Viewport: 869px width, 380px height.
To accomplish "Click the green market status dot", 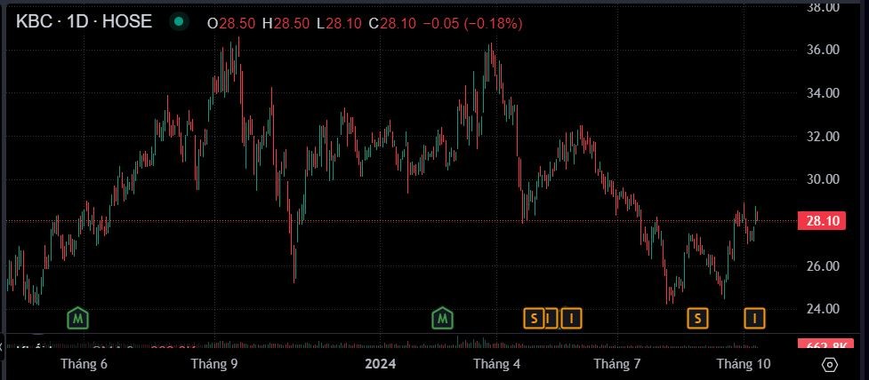I will click(181, 22).
